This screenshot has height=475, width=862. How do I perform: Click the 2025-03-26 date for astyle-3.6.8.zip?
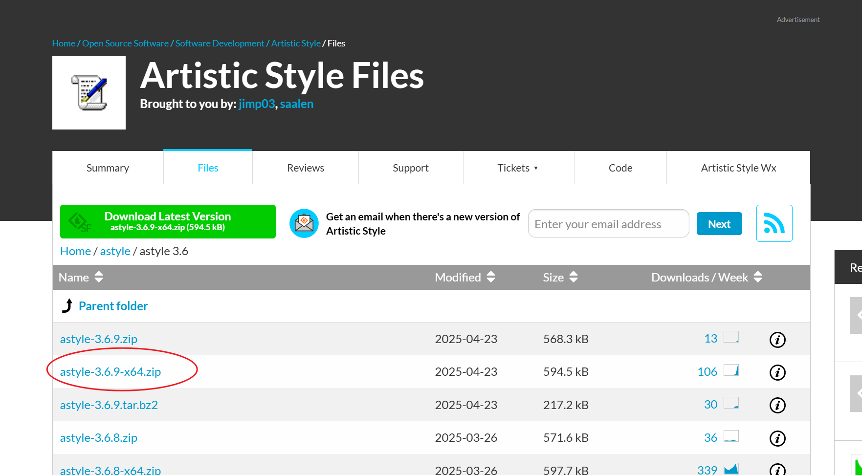(466, 437)
